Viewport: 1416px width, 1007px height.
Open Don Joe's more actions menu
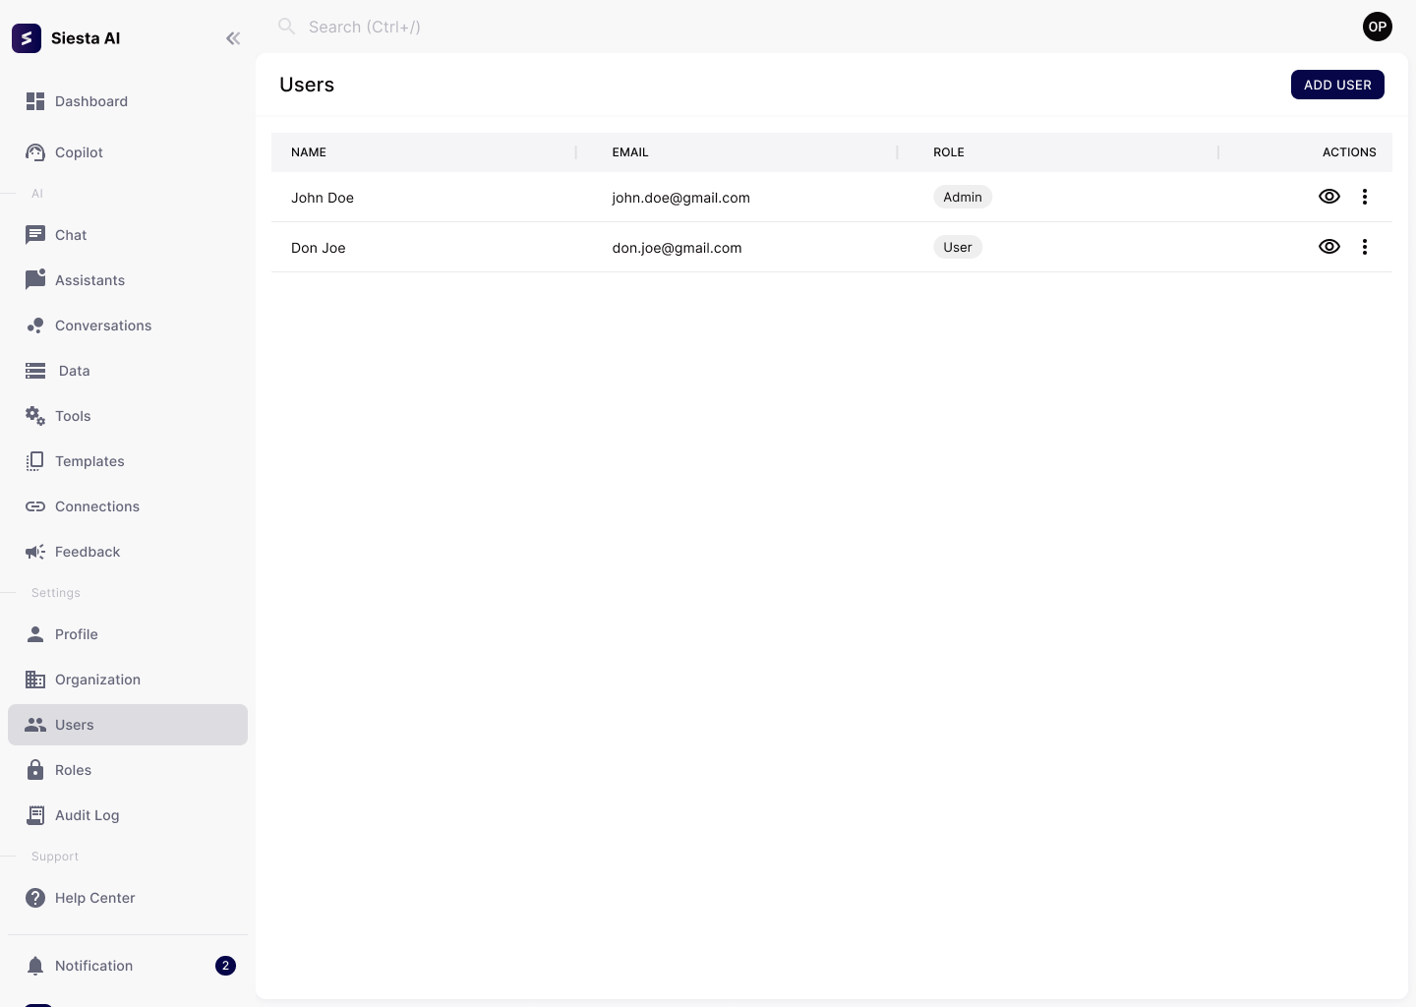(x=1365, y=247)
